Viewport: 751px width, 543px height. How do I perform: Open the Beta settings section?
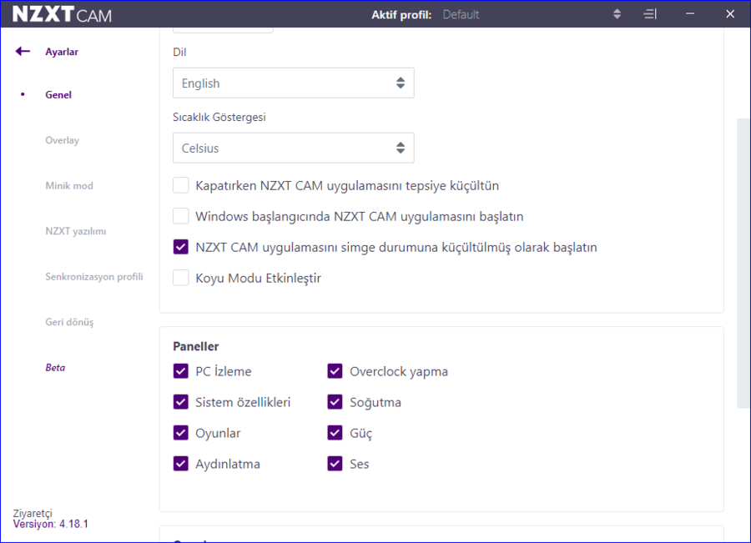click(x=55, y=367)
